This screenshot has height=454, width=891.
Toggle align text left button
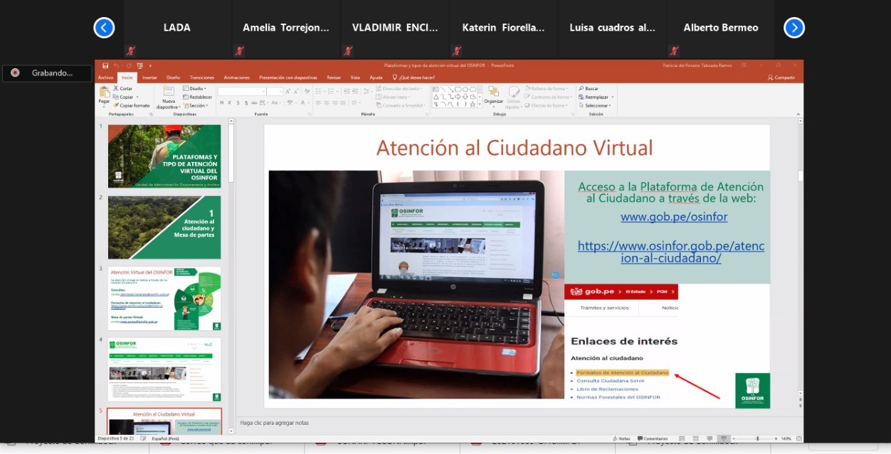tap(317, 103)
